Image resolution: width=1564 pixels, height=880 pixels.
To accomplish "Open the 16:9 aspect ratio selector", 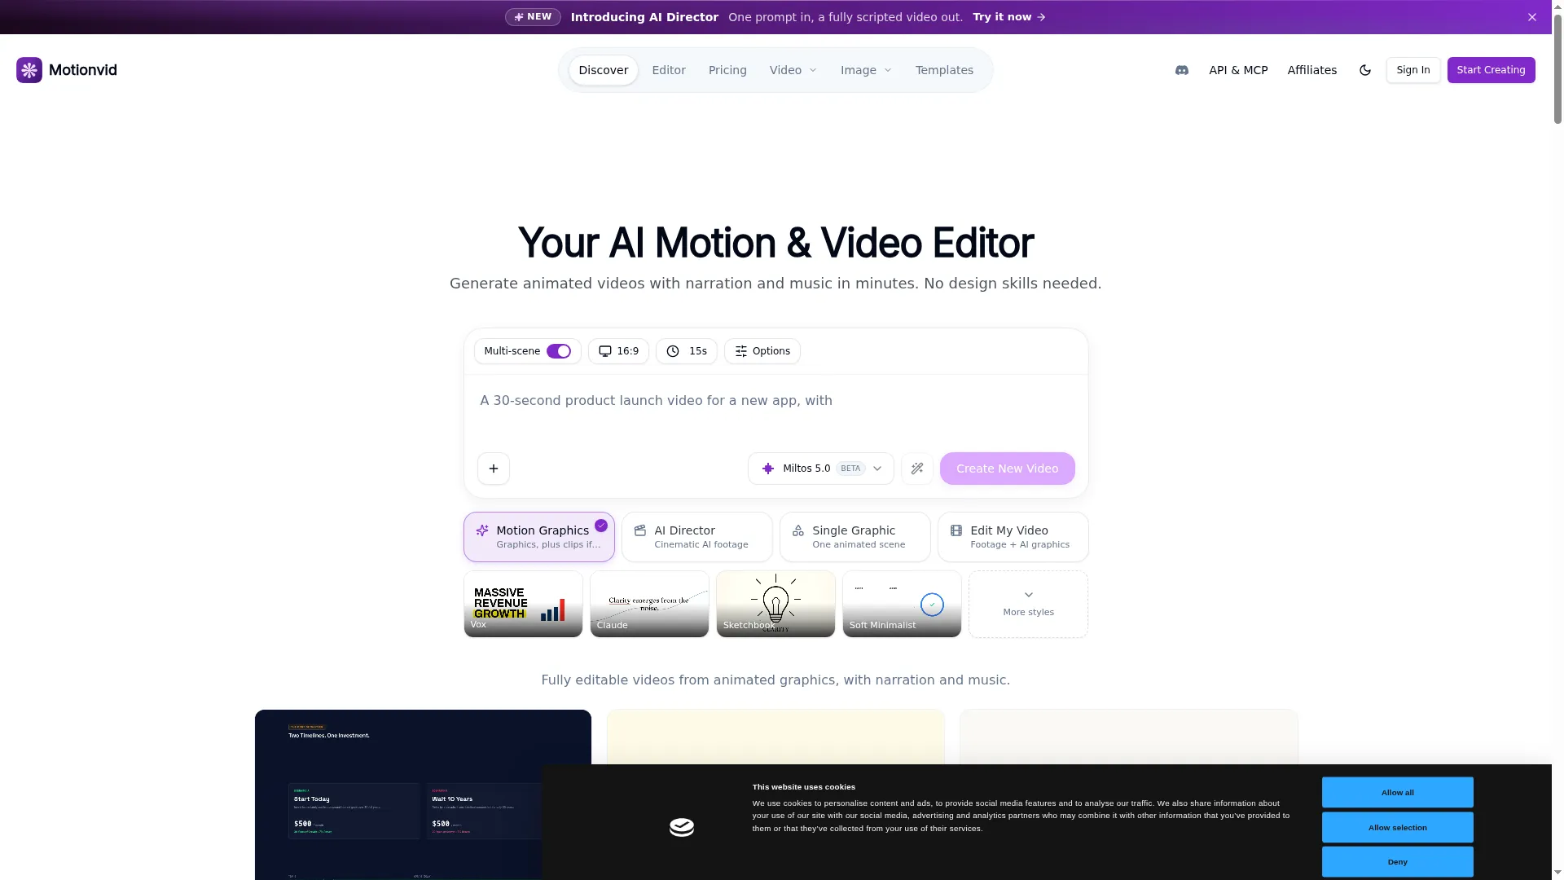I will [619, 351].
